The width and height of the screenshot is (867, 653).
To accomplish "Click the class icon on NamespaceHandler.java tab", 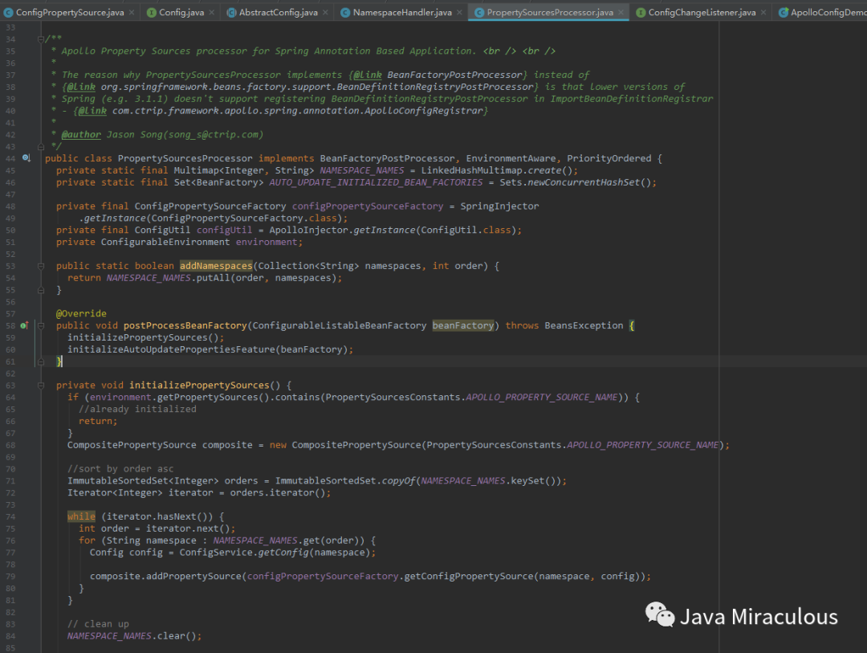I will (345, 12).
